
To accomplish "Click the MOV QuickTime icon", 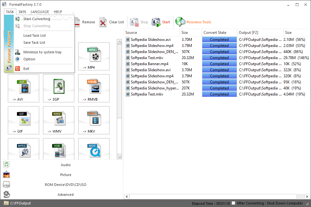I will pyautogui.click(x=94, y=150).
